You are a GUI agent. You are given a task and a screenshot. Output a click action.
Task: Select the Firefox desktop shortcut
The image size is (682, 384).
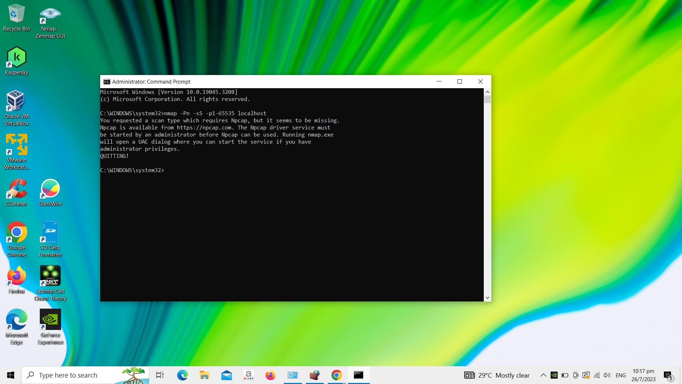pos(16,280)
